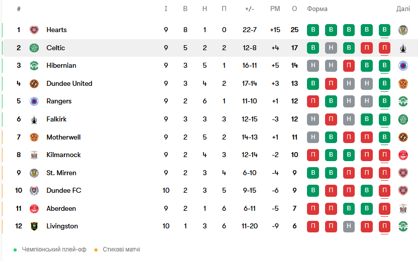Image resolution: width=418 pixels, height=261 pixels.
Task: Click the Rangers crest beside the team name
Action: pos(34,101)
